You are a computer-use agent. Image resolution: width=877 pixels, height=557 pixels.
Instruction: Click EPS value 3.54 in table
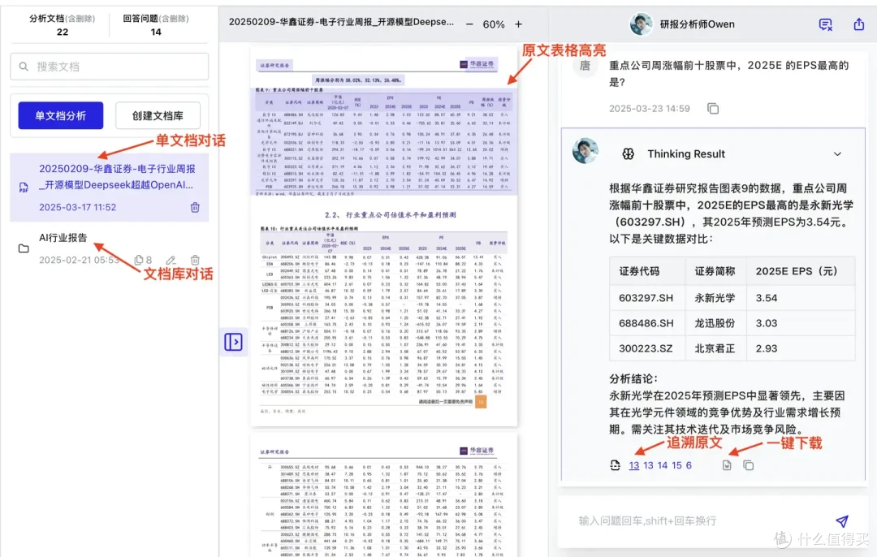pos(767,298)
